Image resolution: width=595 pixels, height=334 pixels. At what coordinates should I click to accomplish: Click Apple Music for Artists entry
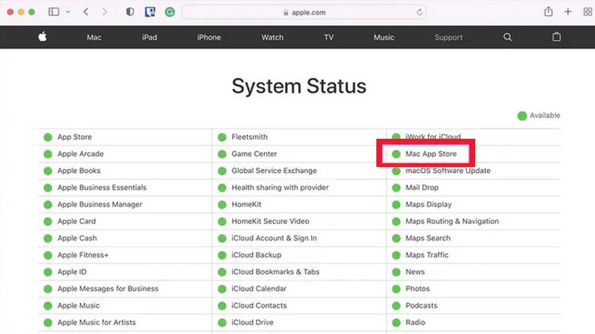pos(97,322)
